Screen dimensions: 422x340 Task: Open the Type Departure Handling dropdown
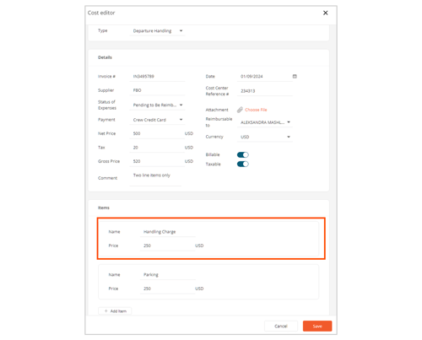[157, 30]
